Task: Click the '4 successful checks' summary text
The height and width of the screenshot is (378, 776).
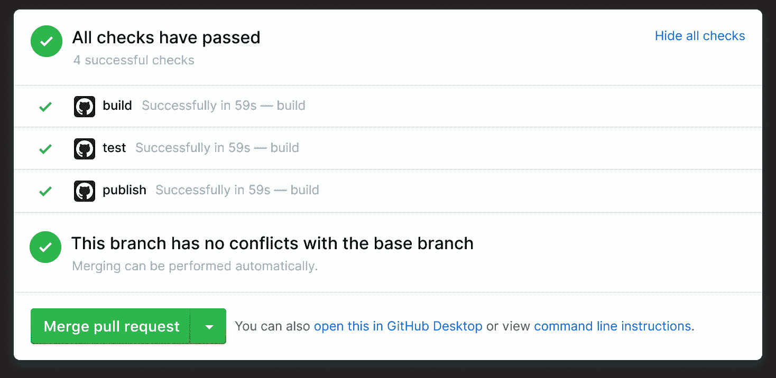Action: pos(134,60)
